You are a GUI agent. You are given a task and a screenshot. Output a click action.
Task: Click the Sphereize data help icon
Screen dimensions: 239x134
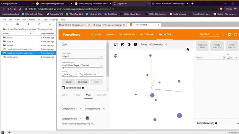tap(83, 88)
